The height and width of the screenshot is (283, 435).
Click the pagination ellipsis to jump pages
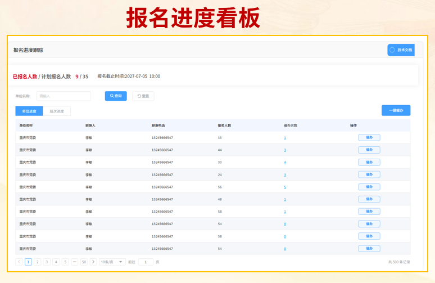(x=75, y=262)
